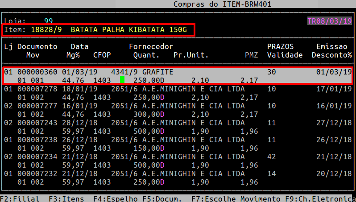
Task: Select document 000007278 row
Action: 37,89
